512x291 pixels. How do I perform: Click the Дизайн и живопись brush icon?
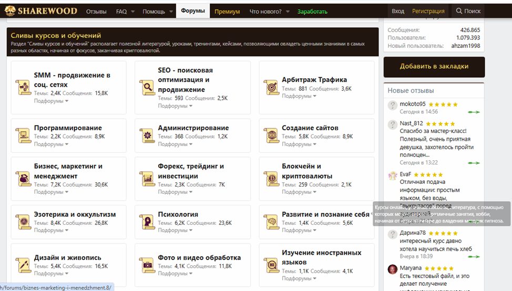[x=23, y=265]
